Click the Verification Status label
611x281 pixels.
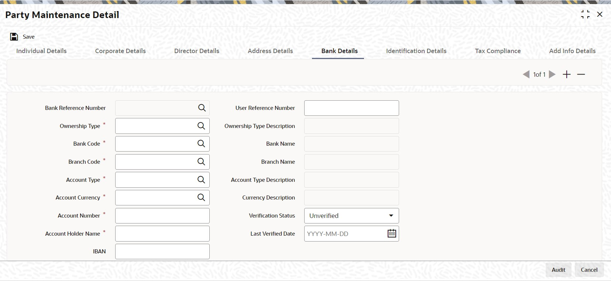pos(272,215)
